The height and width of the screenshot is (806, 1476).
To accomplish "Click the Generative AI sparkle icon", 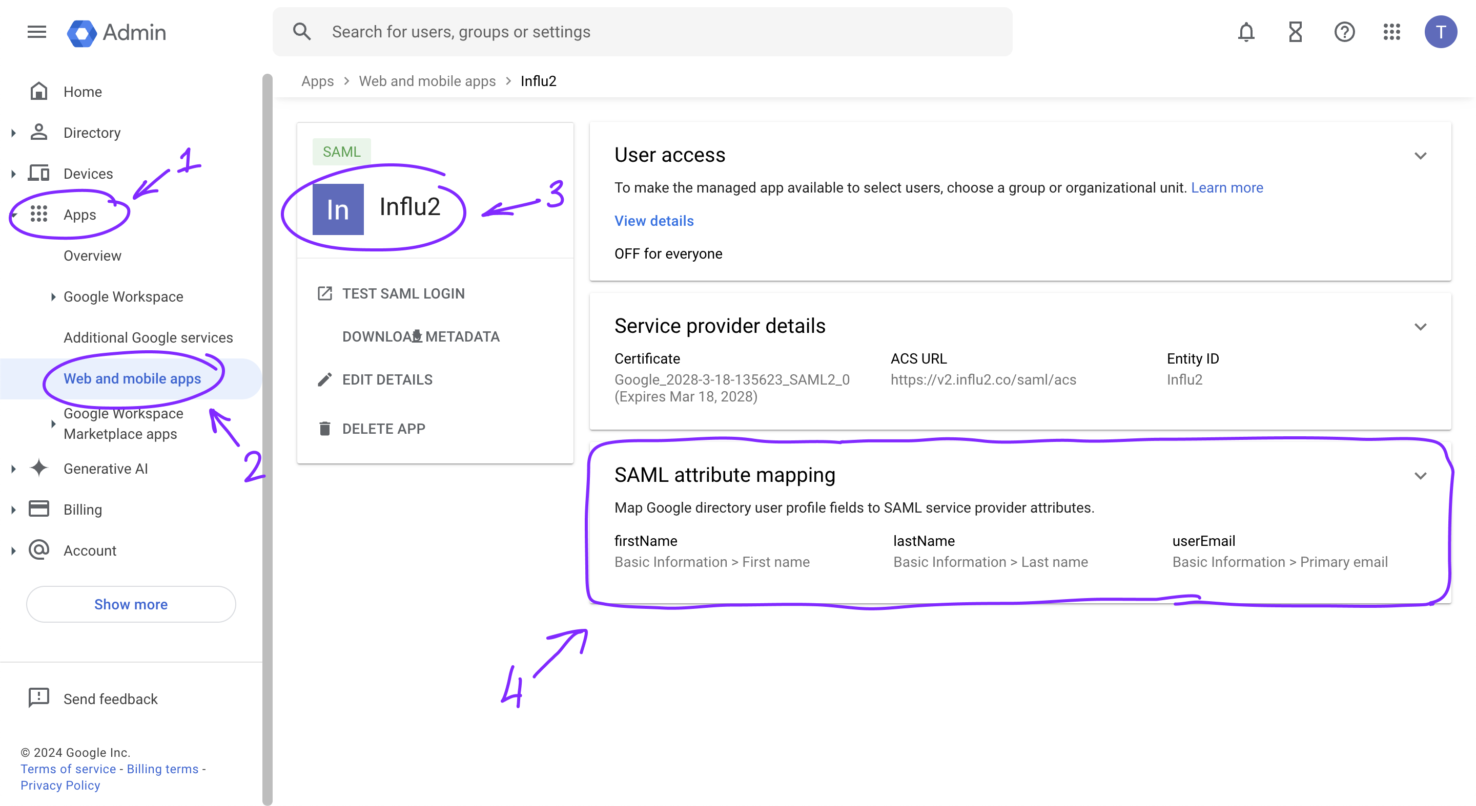I will 38,468.
